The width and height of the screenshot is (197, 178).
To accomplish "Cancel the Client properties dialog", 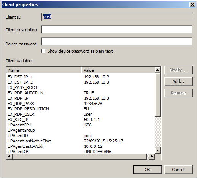I will click(178, 170).
